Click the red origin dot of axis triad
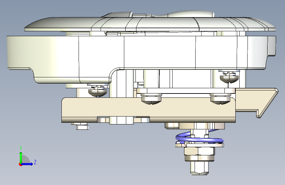This screenshot has width=285, height=185. point(20,164)
